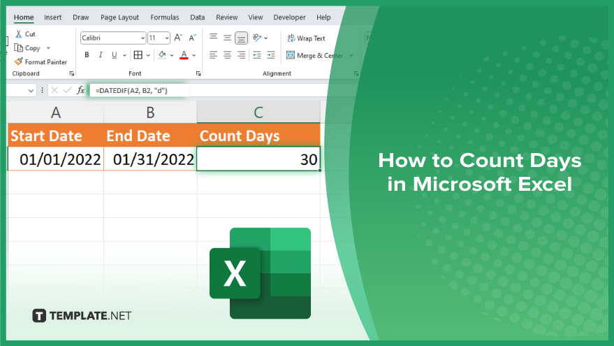Open the Developer tab
The width and height of the screenshot is (614, 346).
click(289, 17)
